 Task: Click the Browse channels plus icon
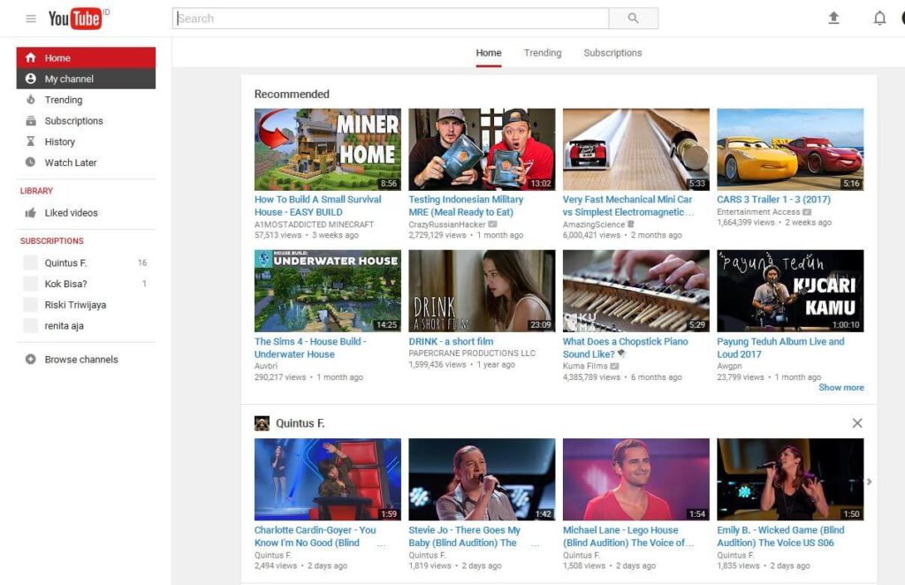coord(31,360)
